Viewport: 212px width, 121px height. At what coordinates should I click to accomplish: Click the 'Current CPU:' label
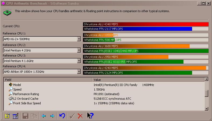[x=11, y=26]
